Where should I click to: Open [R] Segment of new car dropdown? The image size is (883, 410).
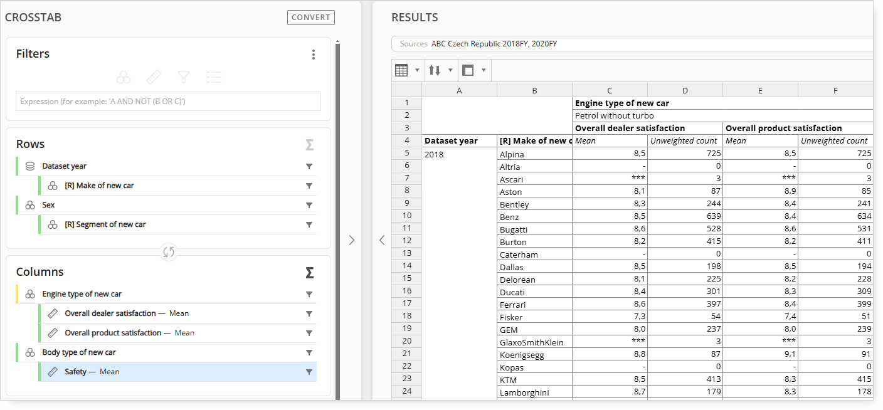(x=309, y=225)
